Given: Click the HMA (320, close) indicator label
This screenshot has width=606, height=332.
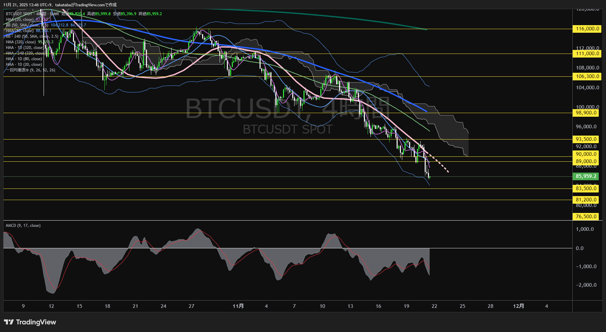Looking at the screenshot, I should click(21, 42).
